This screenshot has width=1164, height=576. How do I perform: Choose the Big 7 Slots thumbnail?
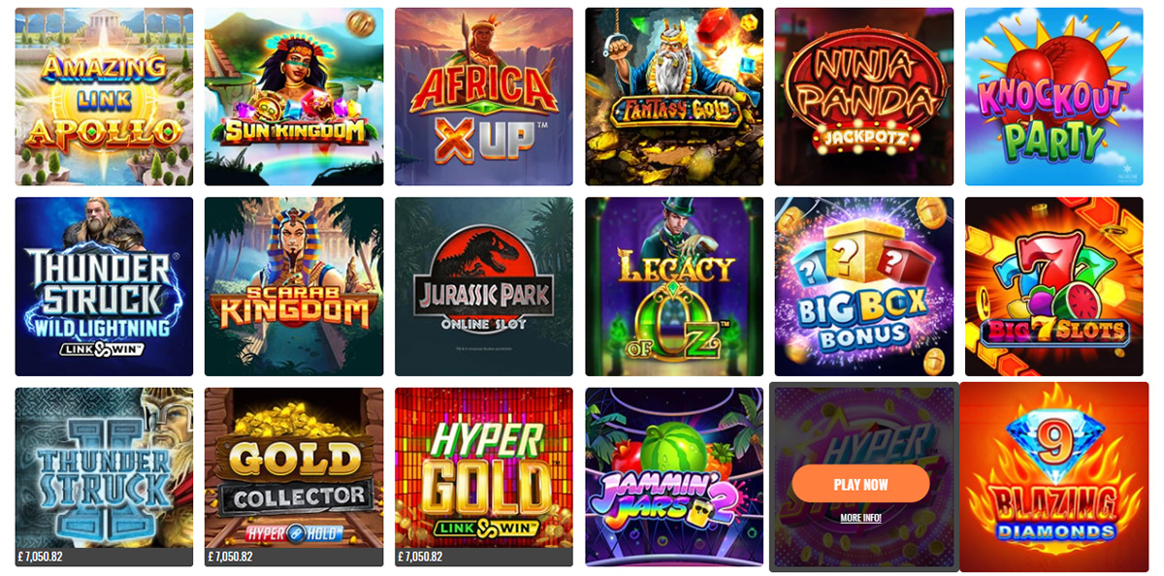click(x=1054, y=286)
